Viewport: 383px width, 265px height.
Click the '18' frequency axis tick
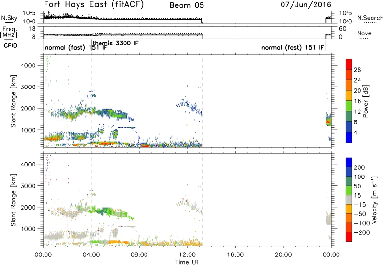(32, 29)
